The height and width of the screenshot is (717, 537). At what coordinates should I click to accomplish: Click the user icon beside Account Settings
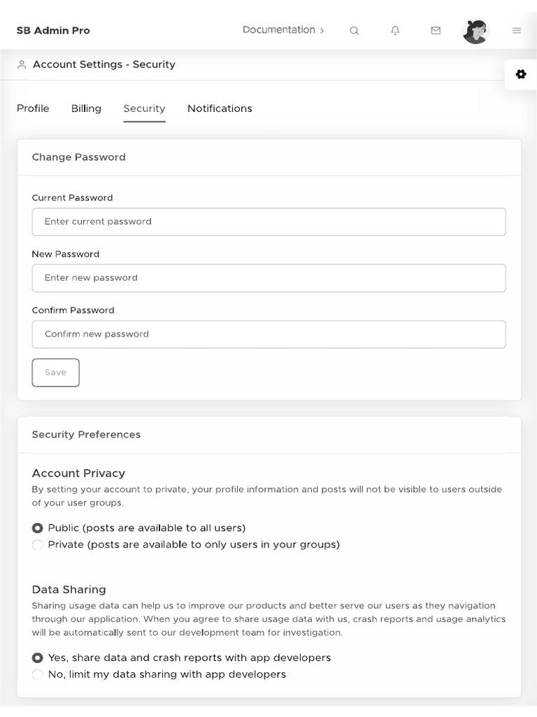pyautogui.click(x=22, y=64)
